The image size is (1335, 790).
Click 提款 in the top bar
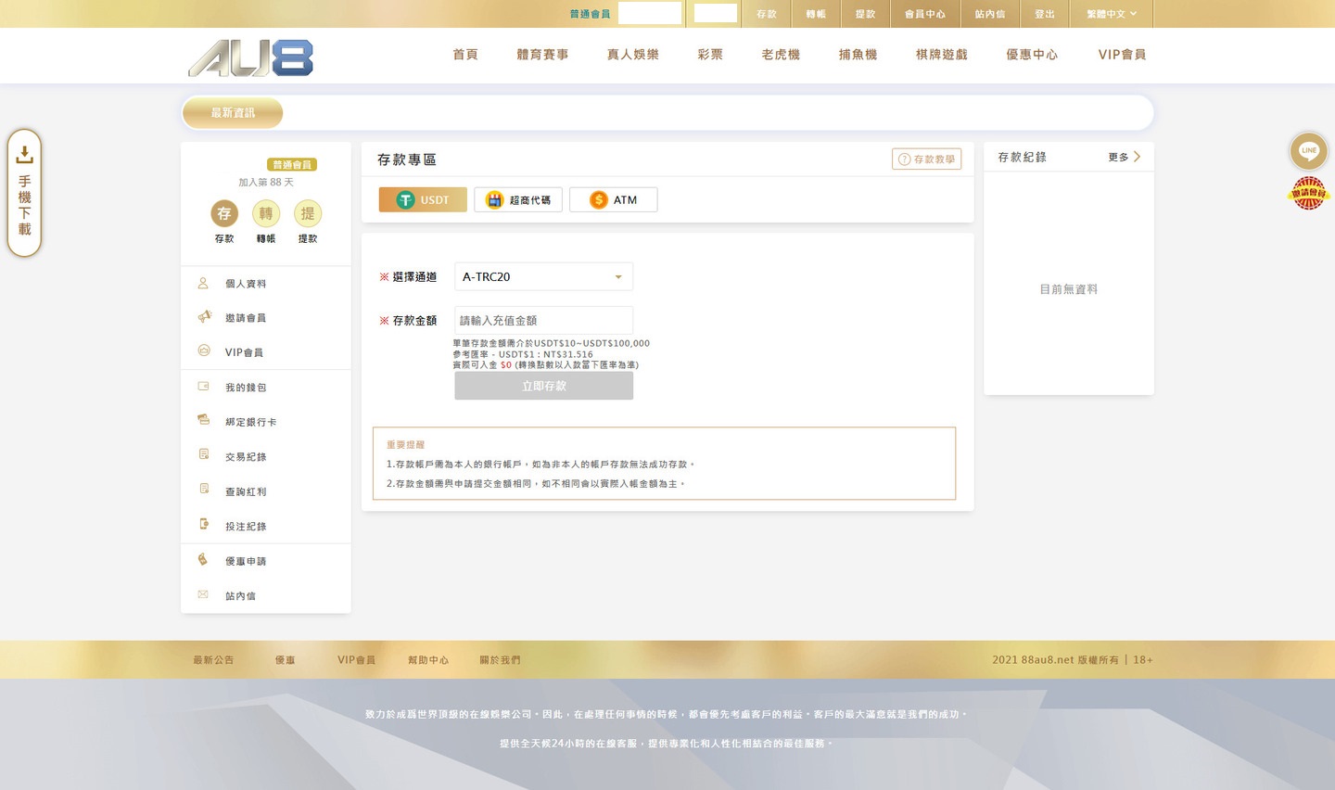point(865,14)
